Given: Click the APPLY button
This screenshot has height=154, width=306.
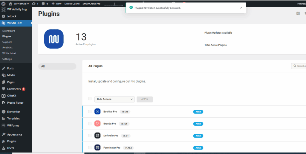Looking at the screenshot, I should 145,99.
